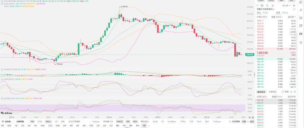Enable the MLR indicator
304x128 pixels.
199,122
